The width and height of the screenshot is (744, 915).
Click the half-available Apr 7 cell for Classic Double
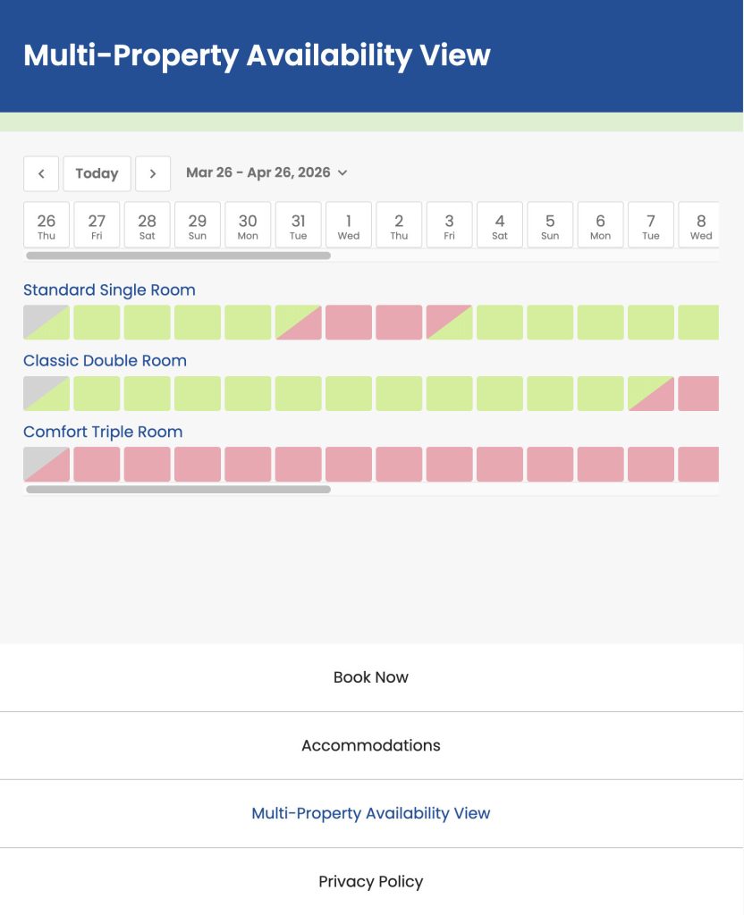pos(650,392)
